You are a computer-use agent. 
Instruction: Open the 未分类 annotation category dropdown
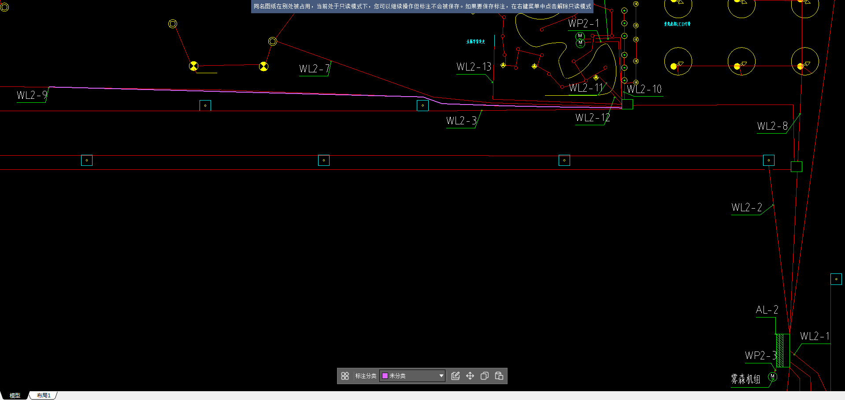(x=412, y=376)
